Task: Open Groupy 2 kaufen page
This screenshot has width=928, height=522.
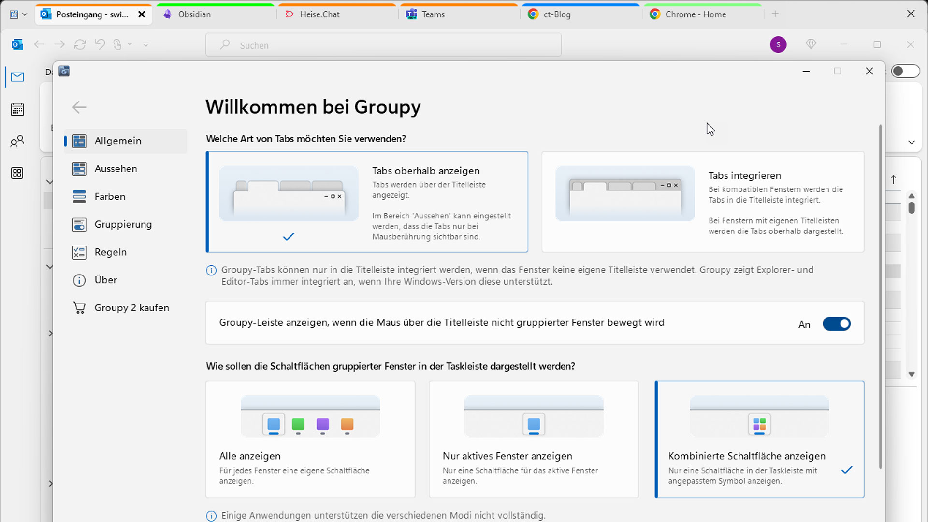Action: [x=131, y=308]
